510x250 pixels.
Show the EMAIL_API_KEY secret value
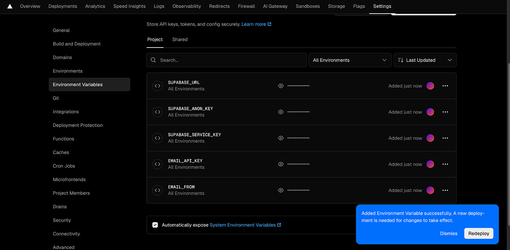click(281, 164)
